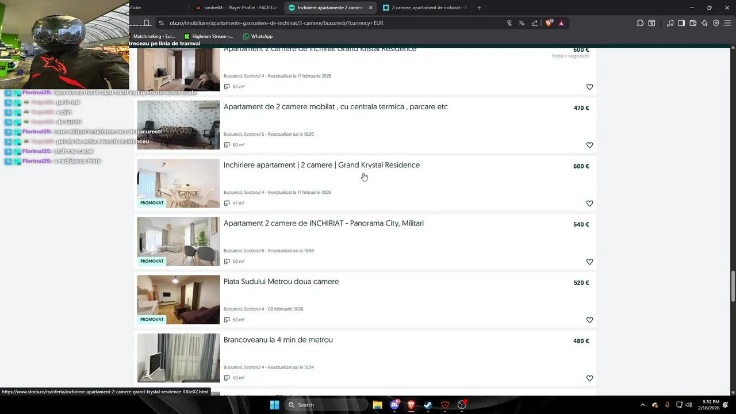This screenshot has height=414, width=736.
Task: Open Brave Shields icon in address bar
Action: point(549,23)
